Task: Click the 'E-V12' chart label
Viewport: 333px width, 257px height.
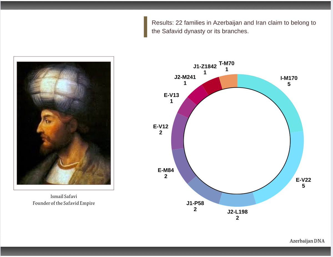Action: (x=161, y=127)
